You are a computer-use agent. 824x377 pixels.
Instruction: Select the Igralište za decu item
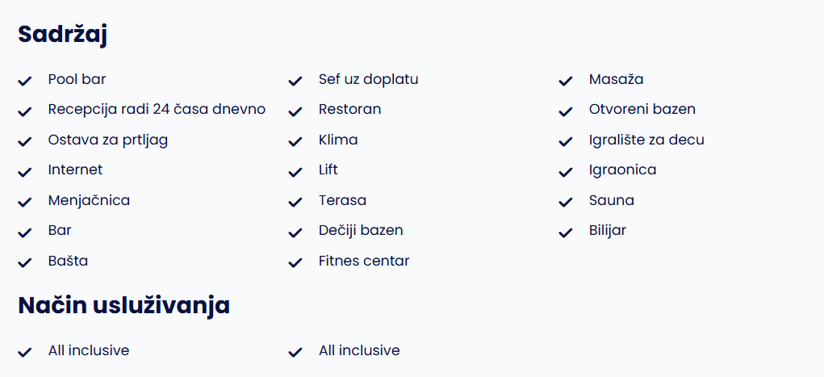coord(646,140)
